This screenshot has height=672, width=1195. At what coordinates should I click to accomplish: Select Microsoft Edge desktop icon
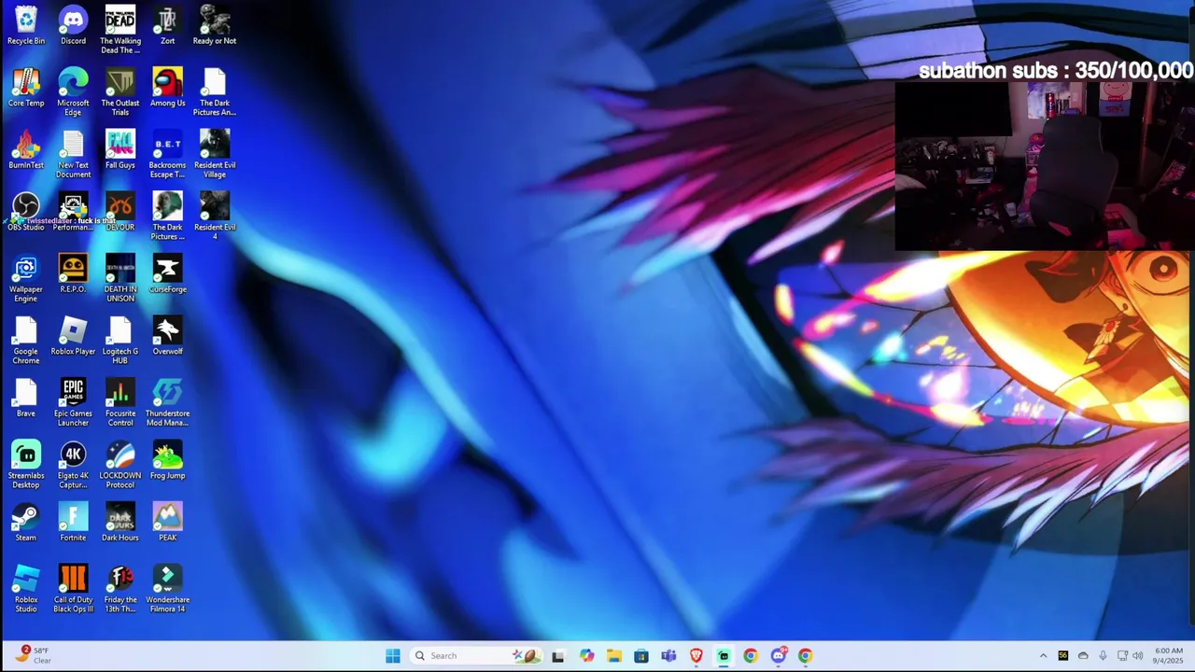[x=73, y=92]
